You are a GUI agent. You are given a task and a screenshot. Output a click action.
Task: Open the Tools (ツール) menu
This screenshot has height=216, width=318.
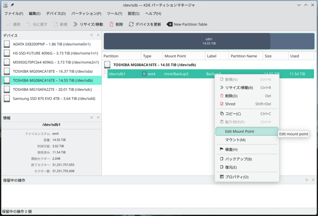point(114,14)
